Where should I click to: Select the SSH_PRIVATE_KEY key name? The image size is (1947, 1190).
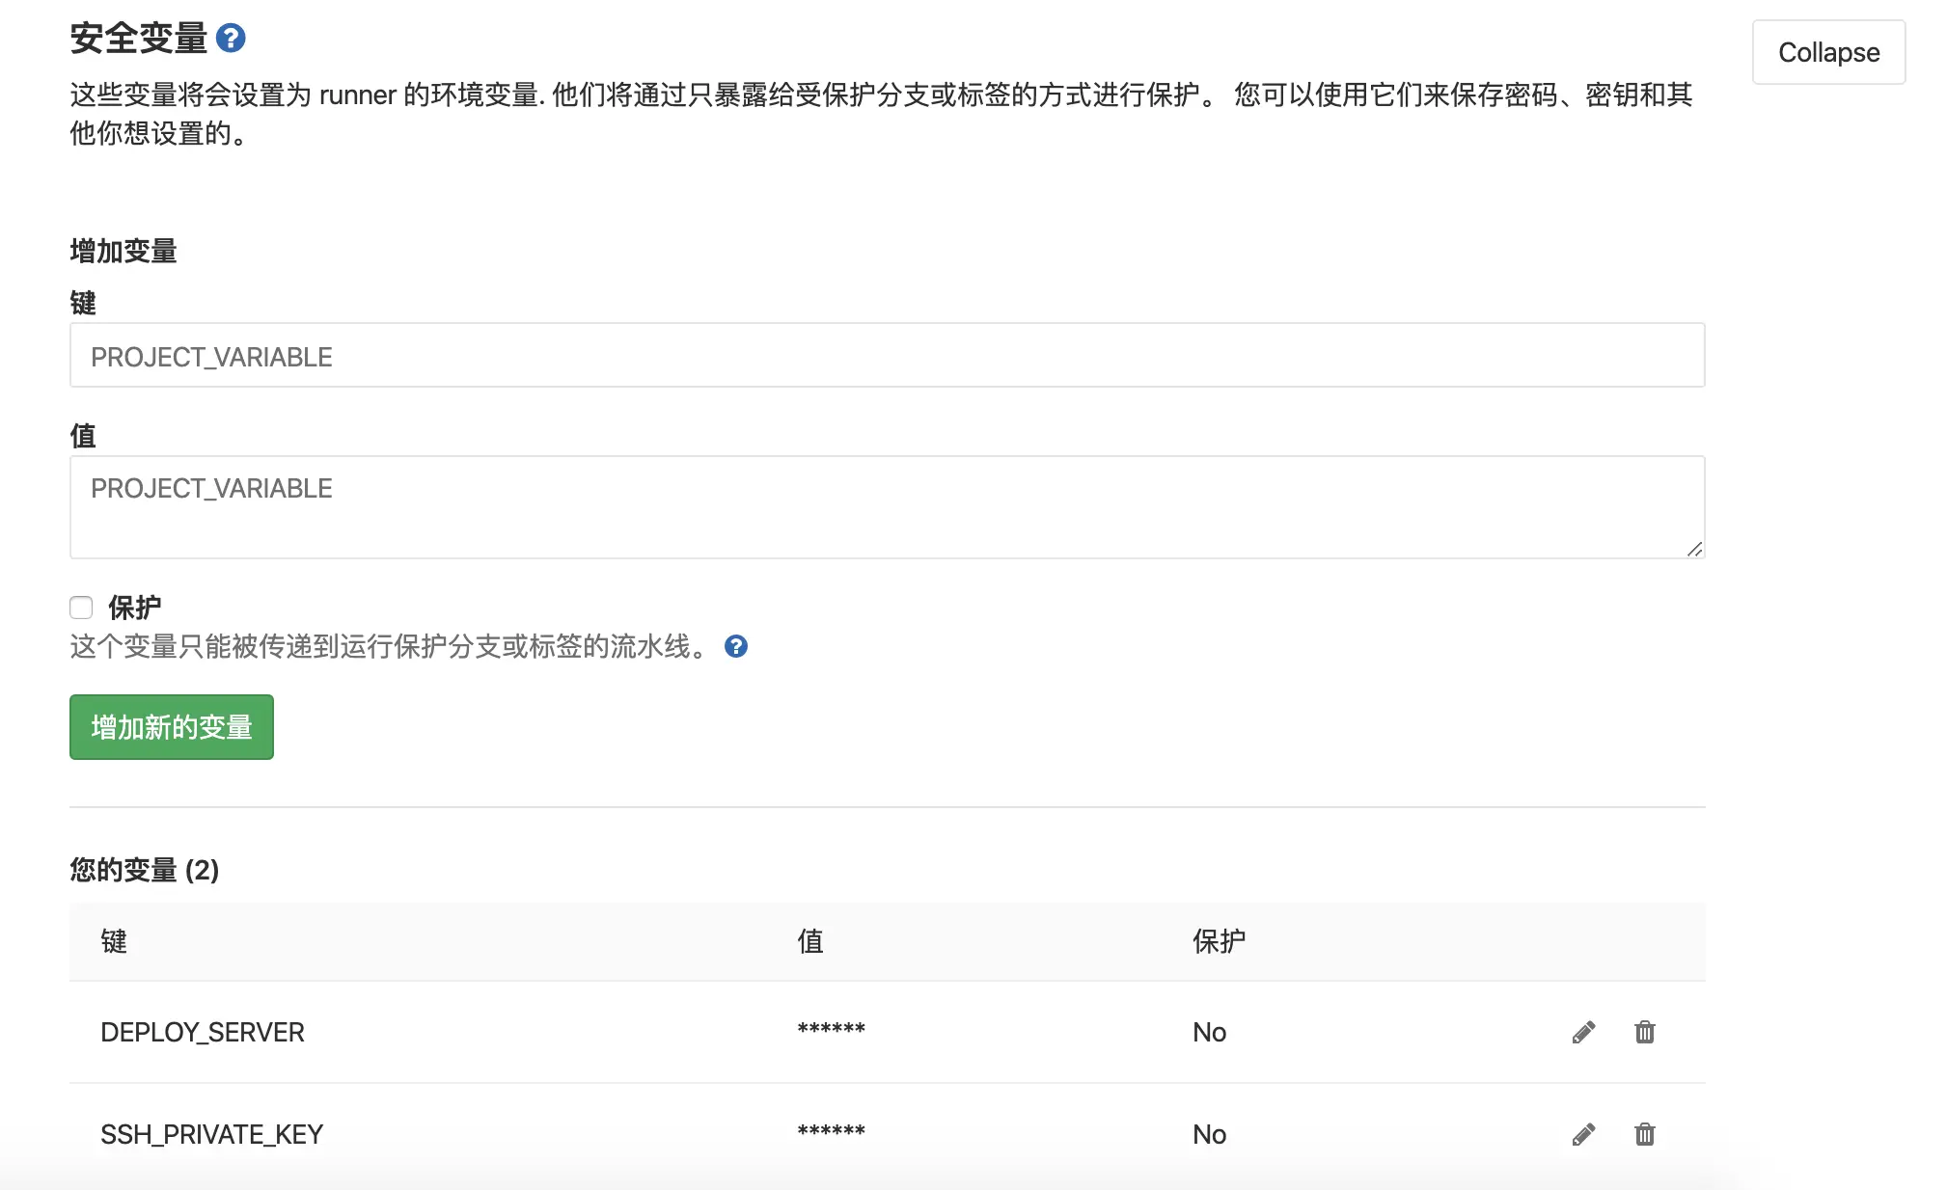(x=211, y=1134)
